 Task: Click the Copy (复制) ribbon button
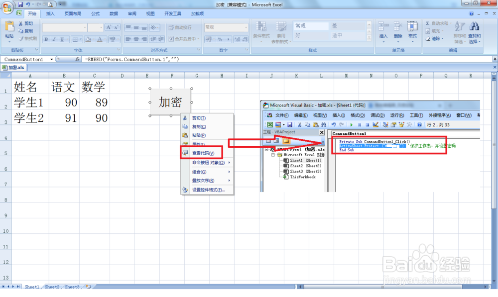point(26,31)
